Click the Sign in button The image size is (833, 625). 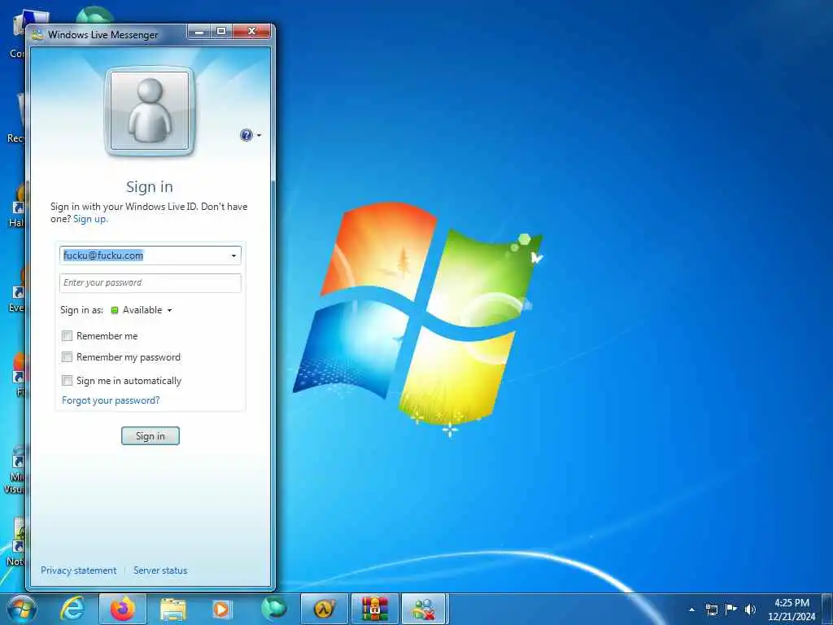click(x=150, y=436)
